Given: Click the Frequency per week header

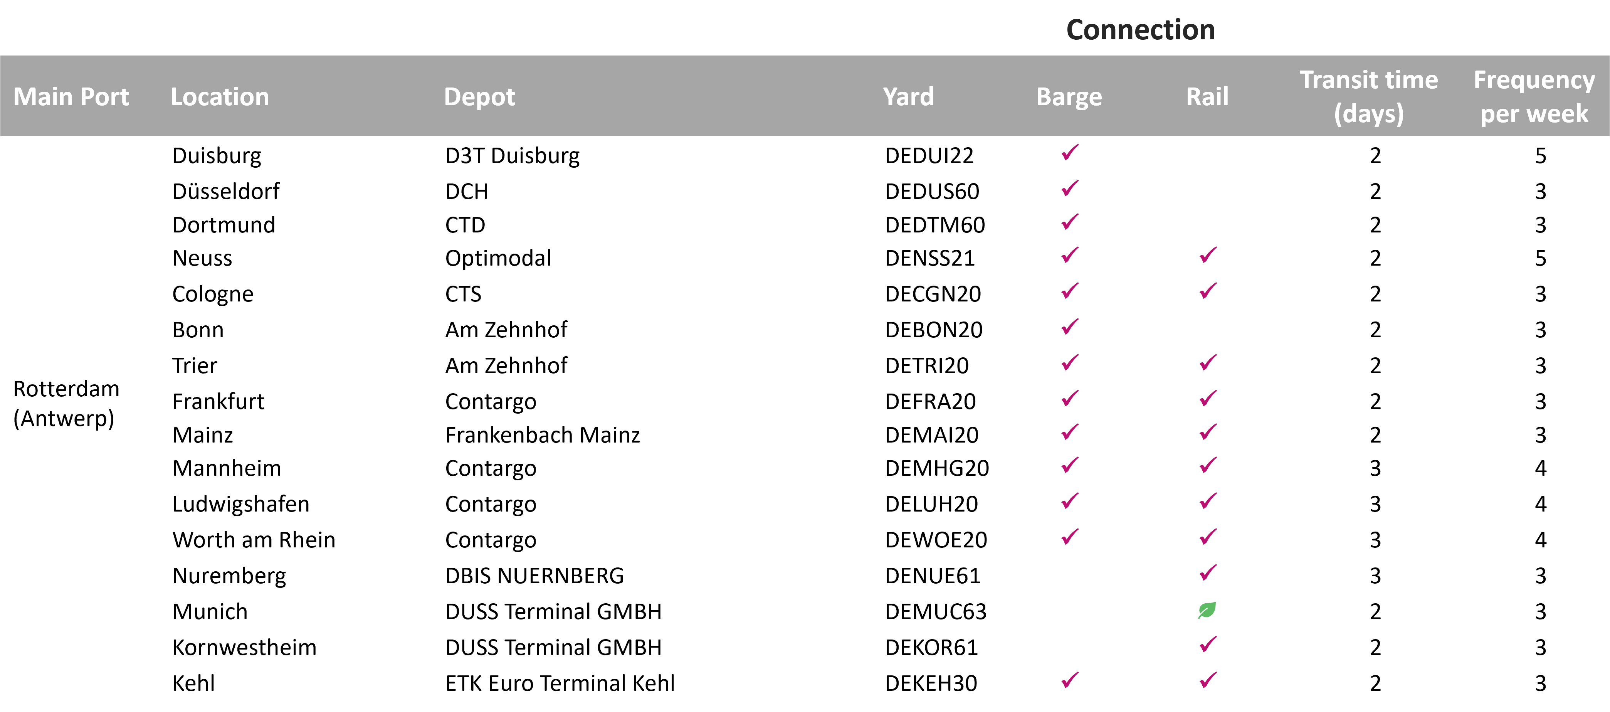Looking at the screenshot, I should [1534, 97].
